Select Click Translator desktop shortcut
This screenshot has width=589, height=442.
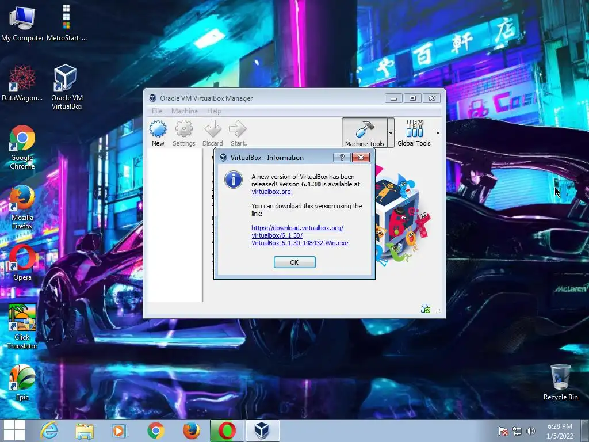pyautogui.click(x=22, y=327)
